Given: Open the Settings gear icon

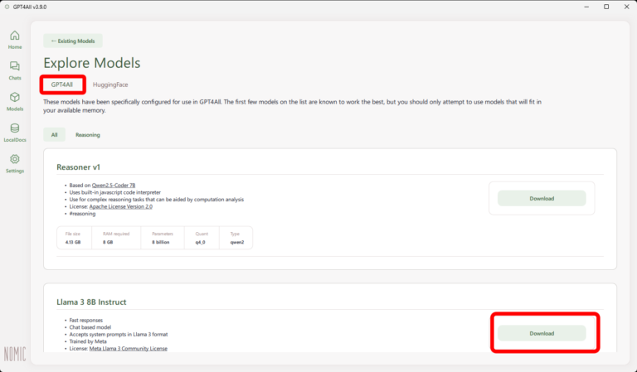Looking at the screenshot, I should [15, 161].
